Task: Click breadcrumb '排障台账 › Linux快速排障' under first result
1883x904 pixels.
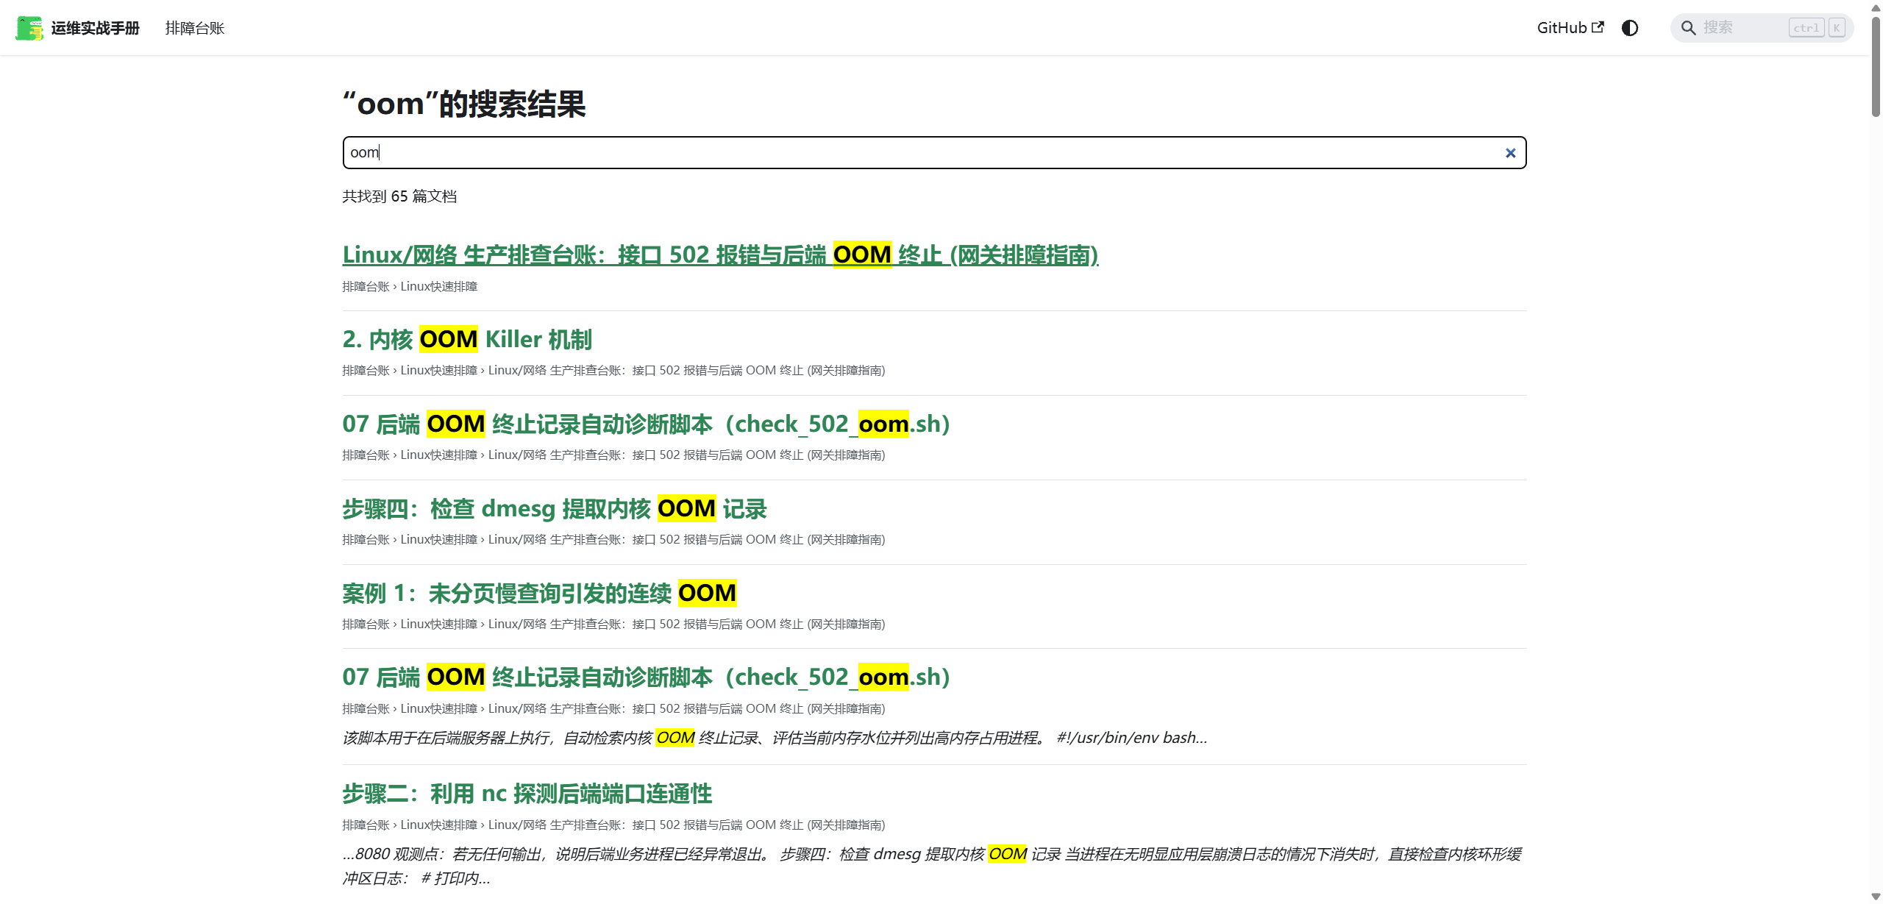Action: [410, 287]
